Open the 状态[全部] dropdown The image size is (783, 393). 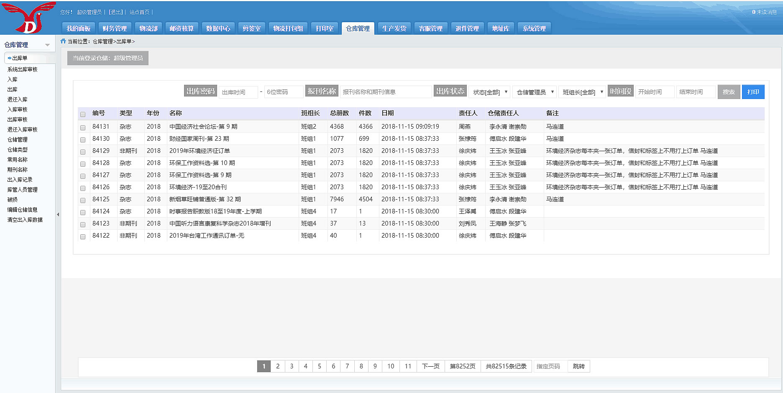(x=490, y=92)
